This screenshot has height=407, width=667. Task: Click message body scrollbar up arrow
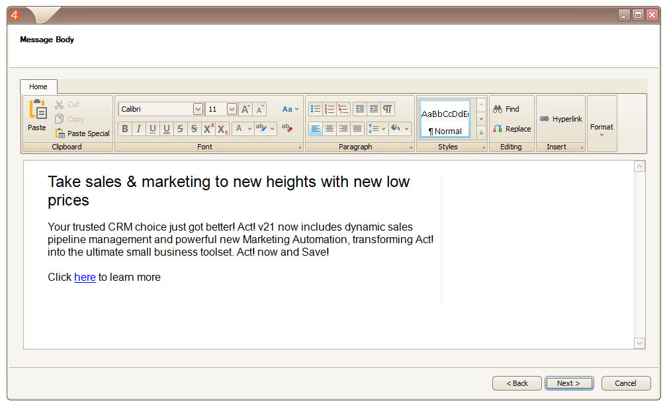coord(639,166)
